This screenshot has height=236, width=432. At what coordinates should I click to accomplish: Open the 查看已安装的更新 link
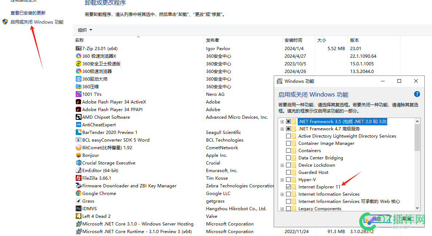pyautogui.click(x=28, y=13)
